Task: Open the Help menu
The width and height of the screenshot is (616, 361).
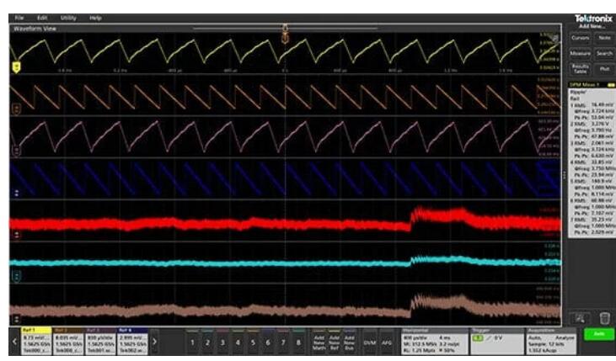Action: (95, 18)
